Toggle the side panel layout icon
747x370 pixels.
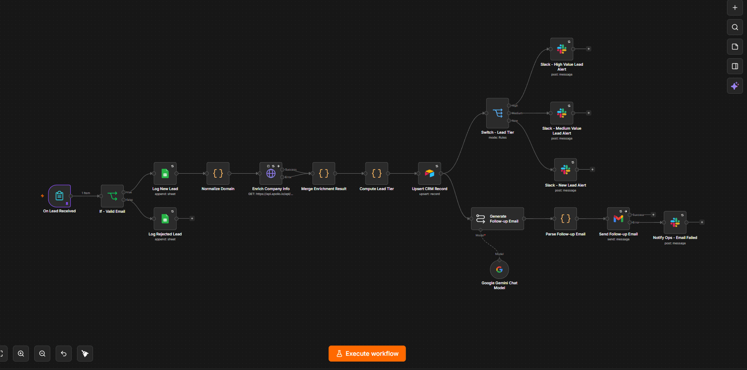pos(735,66)
